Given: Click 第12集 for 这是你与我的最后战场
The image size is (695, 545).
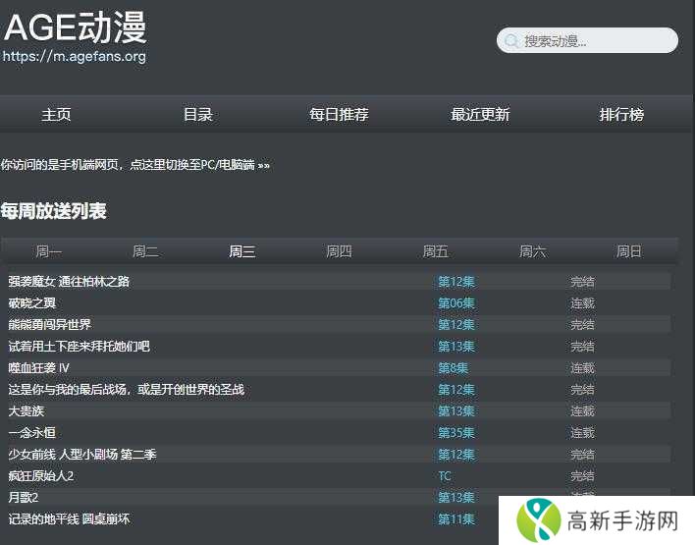Looking at the screenshot, I should tap(456, 390).
